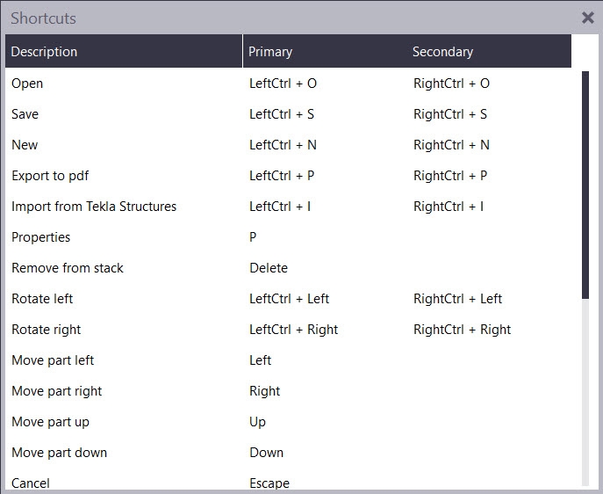Screen dimensions: 603x494
Task: Edit secondary shortcut RightCtrl + N for New
Action: click(451, 145)
